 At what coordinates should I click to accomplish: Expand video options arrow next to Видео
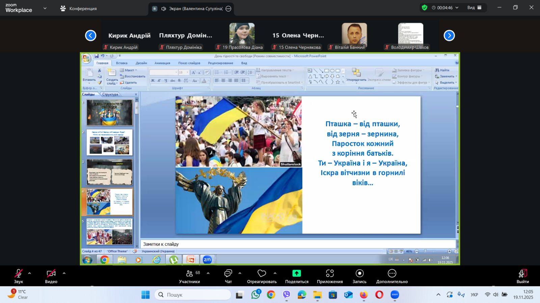click(64, 273)
